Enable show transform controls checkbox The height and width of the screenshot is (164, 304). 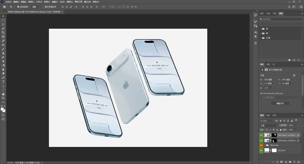pyautogui.click(x=43, y=7)
